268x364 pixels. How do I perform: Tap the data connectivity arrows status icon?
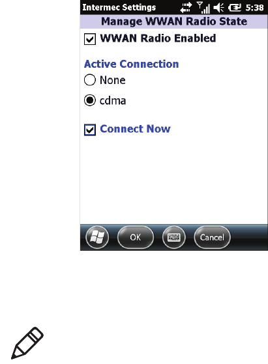(x=186, y=7)
